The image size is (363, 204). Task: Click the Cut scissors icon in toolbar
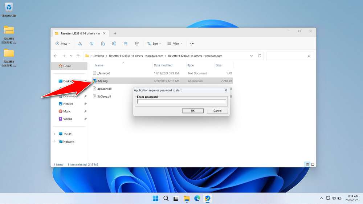coord(80,44)
